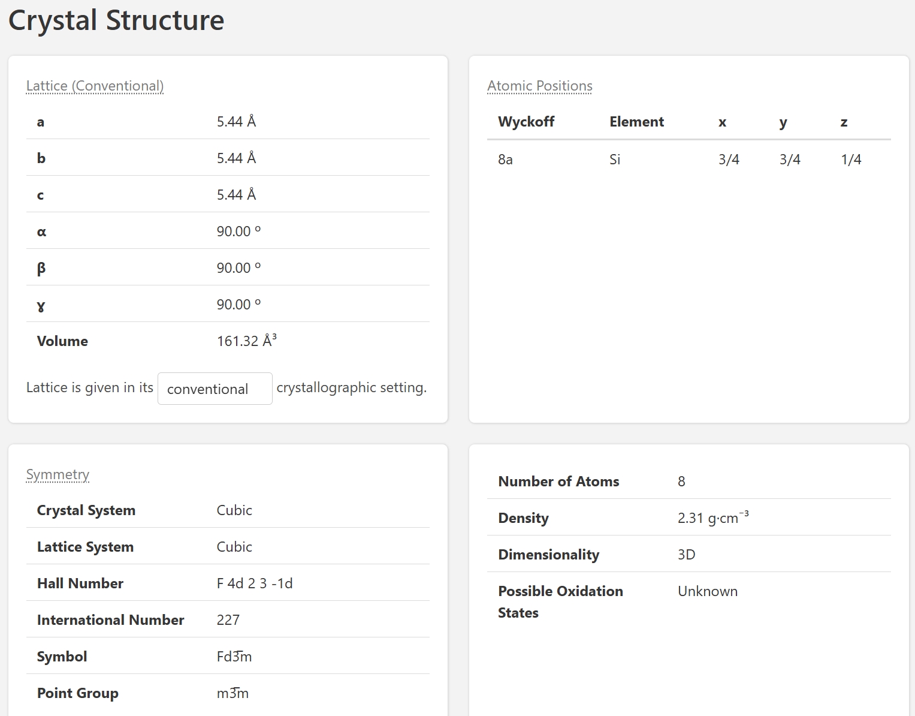Click the Crystal Structure page title
Viewport: 915px width, 716px height.
[116, 20]
